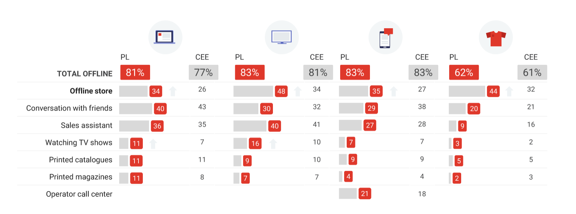Click the grey 77% CEE total badge

coord(204,73)
